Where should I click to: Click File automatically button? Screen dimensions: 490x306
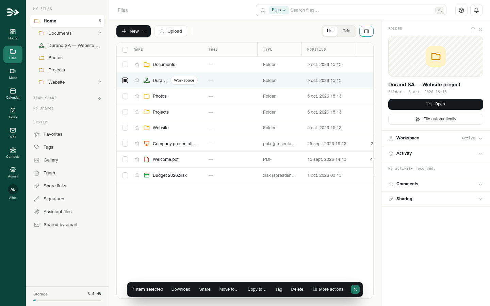tap(436, 119)
